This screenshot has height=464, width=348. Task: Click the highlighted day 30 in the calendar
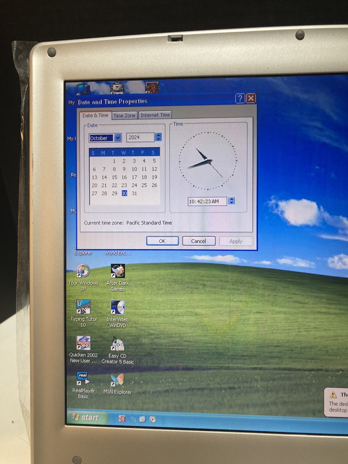tap(124, 193)
